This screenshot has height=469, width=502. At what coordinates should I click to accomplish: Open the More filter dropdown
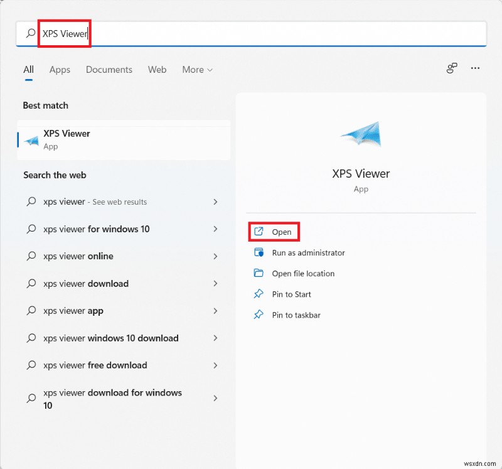[197, 70]
